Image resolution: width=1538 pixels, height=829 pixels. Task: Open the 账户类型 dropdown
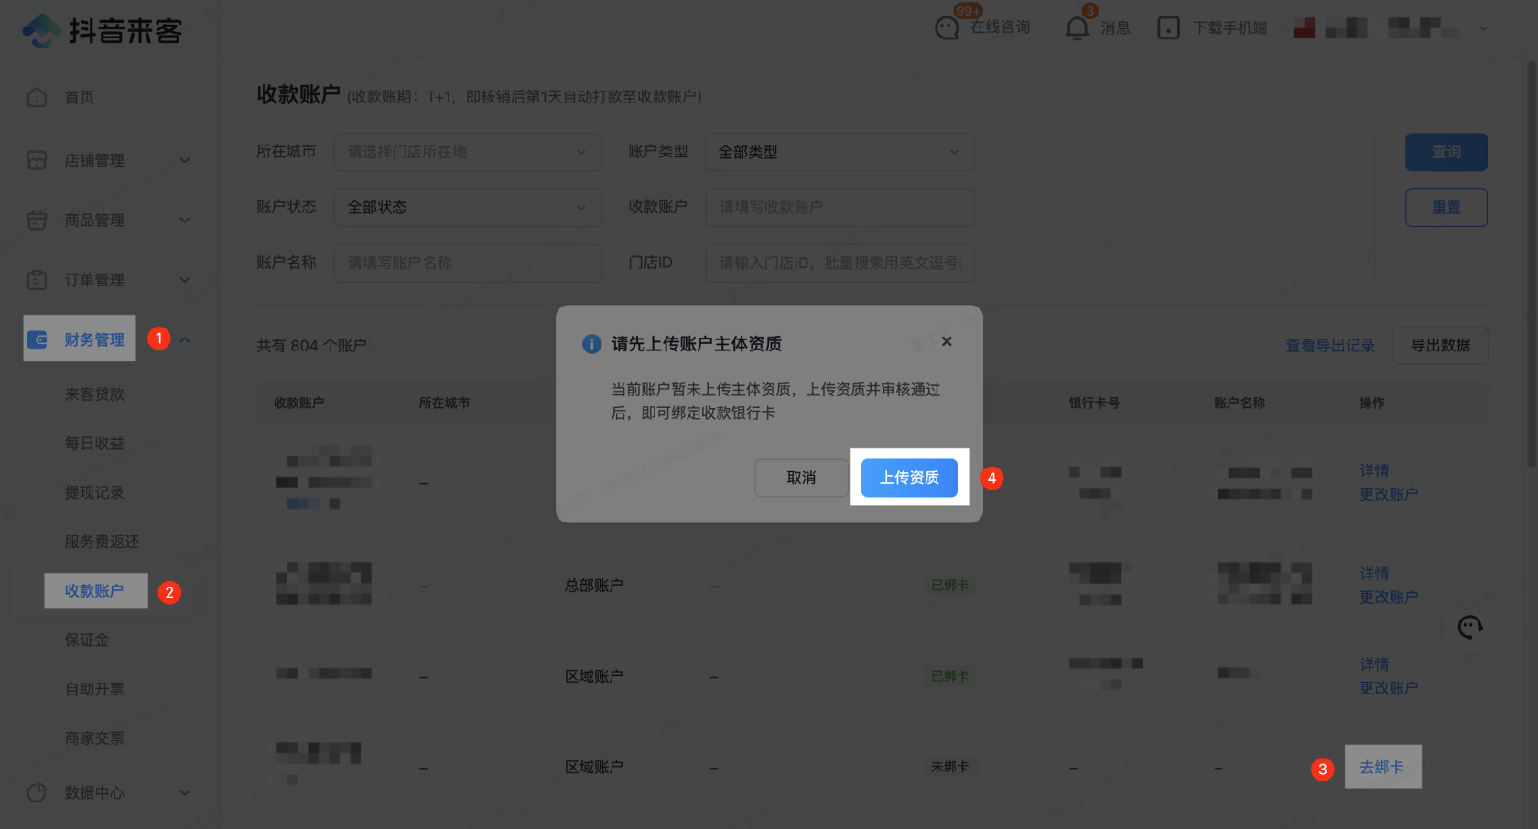(x=839, y=152)
